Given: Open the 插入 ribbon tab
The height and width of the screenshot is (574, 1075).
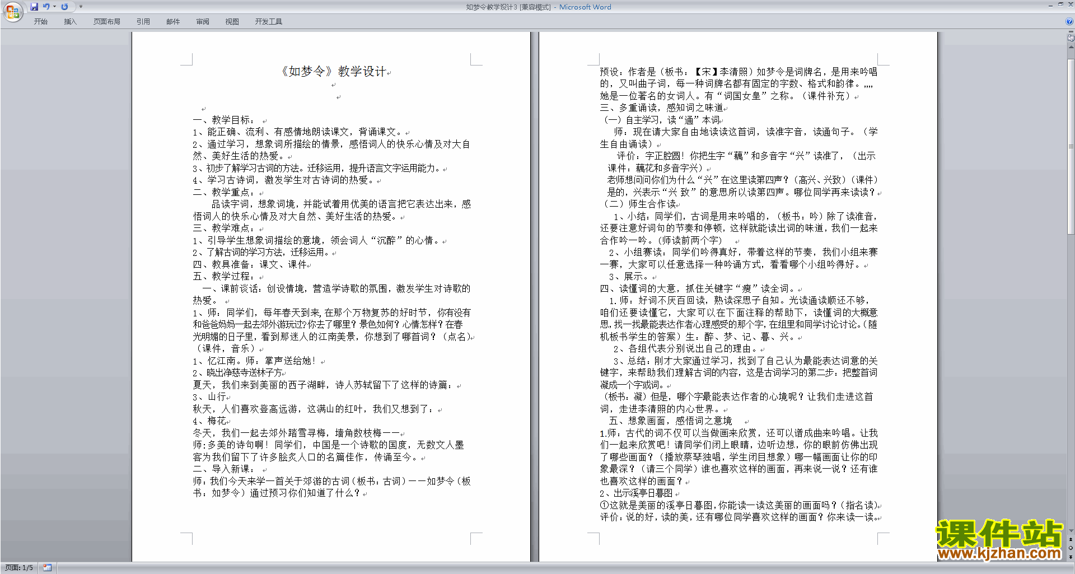Looking at the screenshot, I should [70, 22].
